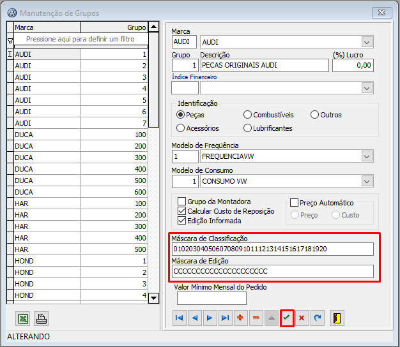This screenshot has height=347, width=400.
Task: Click the Valor Mínimo Mensal do Pedido field
Action: 212,298
